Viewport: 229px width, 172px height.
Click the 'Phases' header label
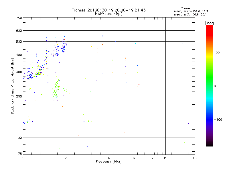click(x=185, y=8)
